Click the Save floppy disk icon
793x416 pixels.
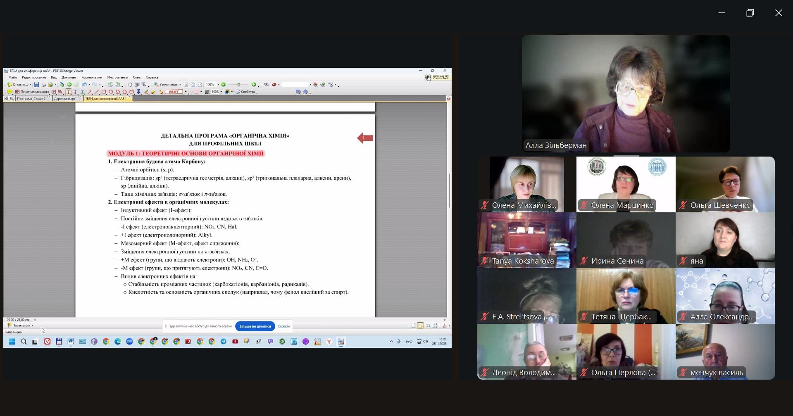coord(36,85)
